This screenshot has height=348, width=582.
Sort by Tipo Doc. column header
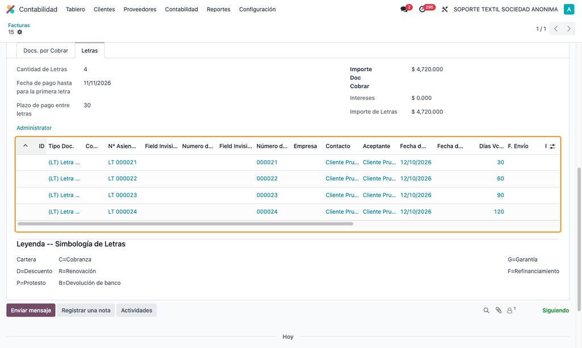click(x=61, y=146)
